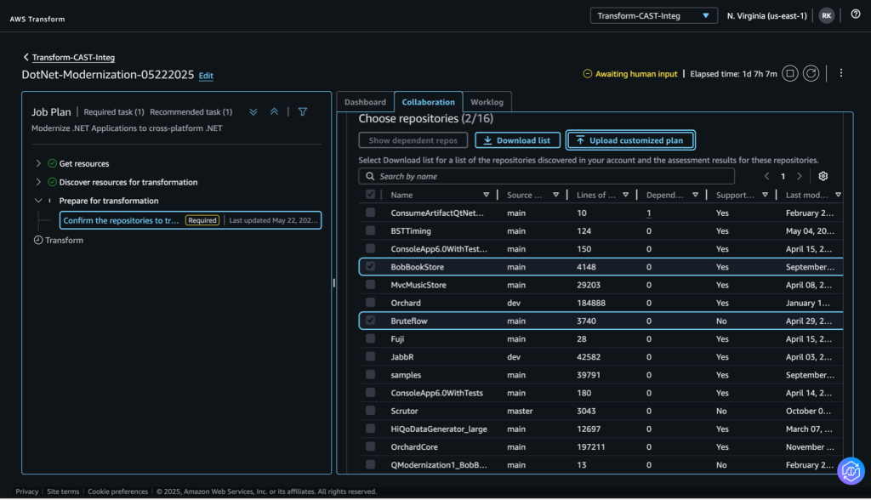Click the Awaiting human input status icon
Image resolution: width=871 pixels, height=500 pixels.
587,74
